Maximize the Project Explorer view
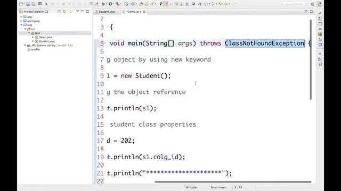Screen dimensions: 341x191 (87, 11)
